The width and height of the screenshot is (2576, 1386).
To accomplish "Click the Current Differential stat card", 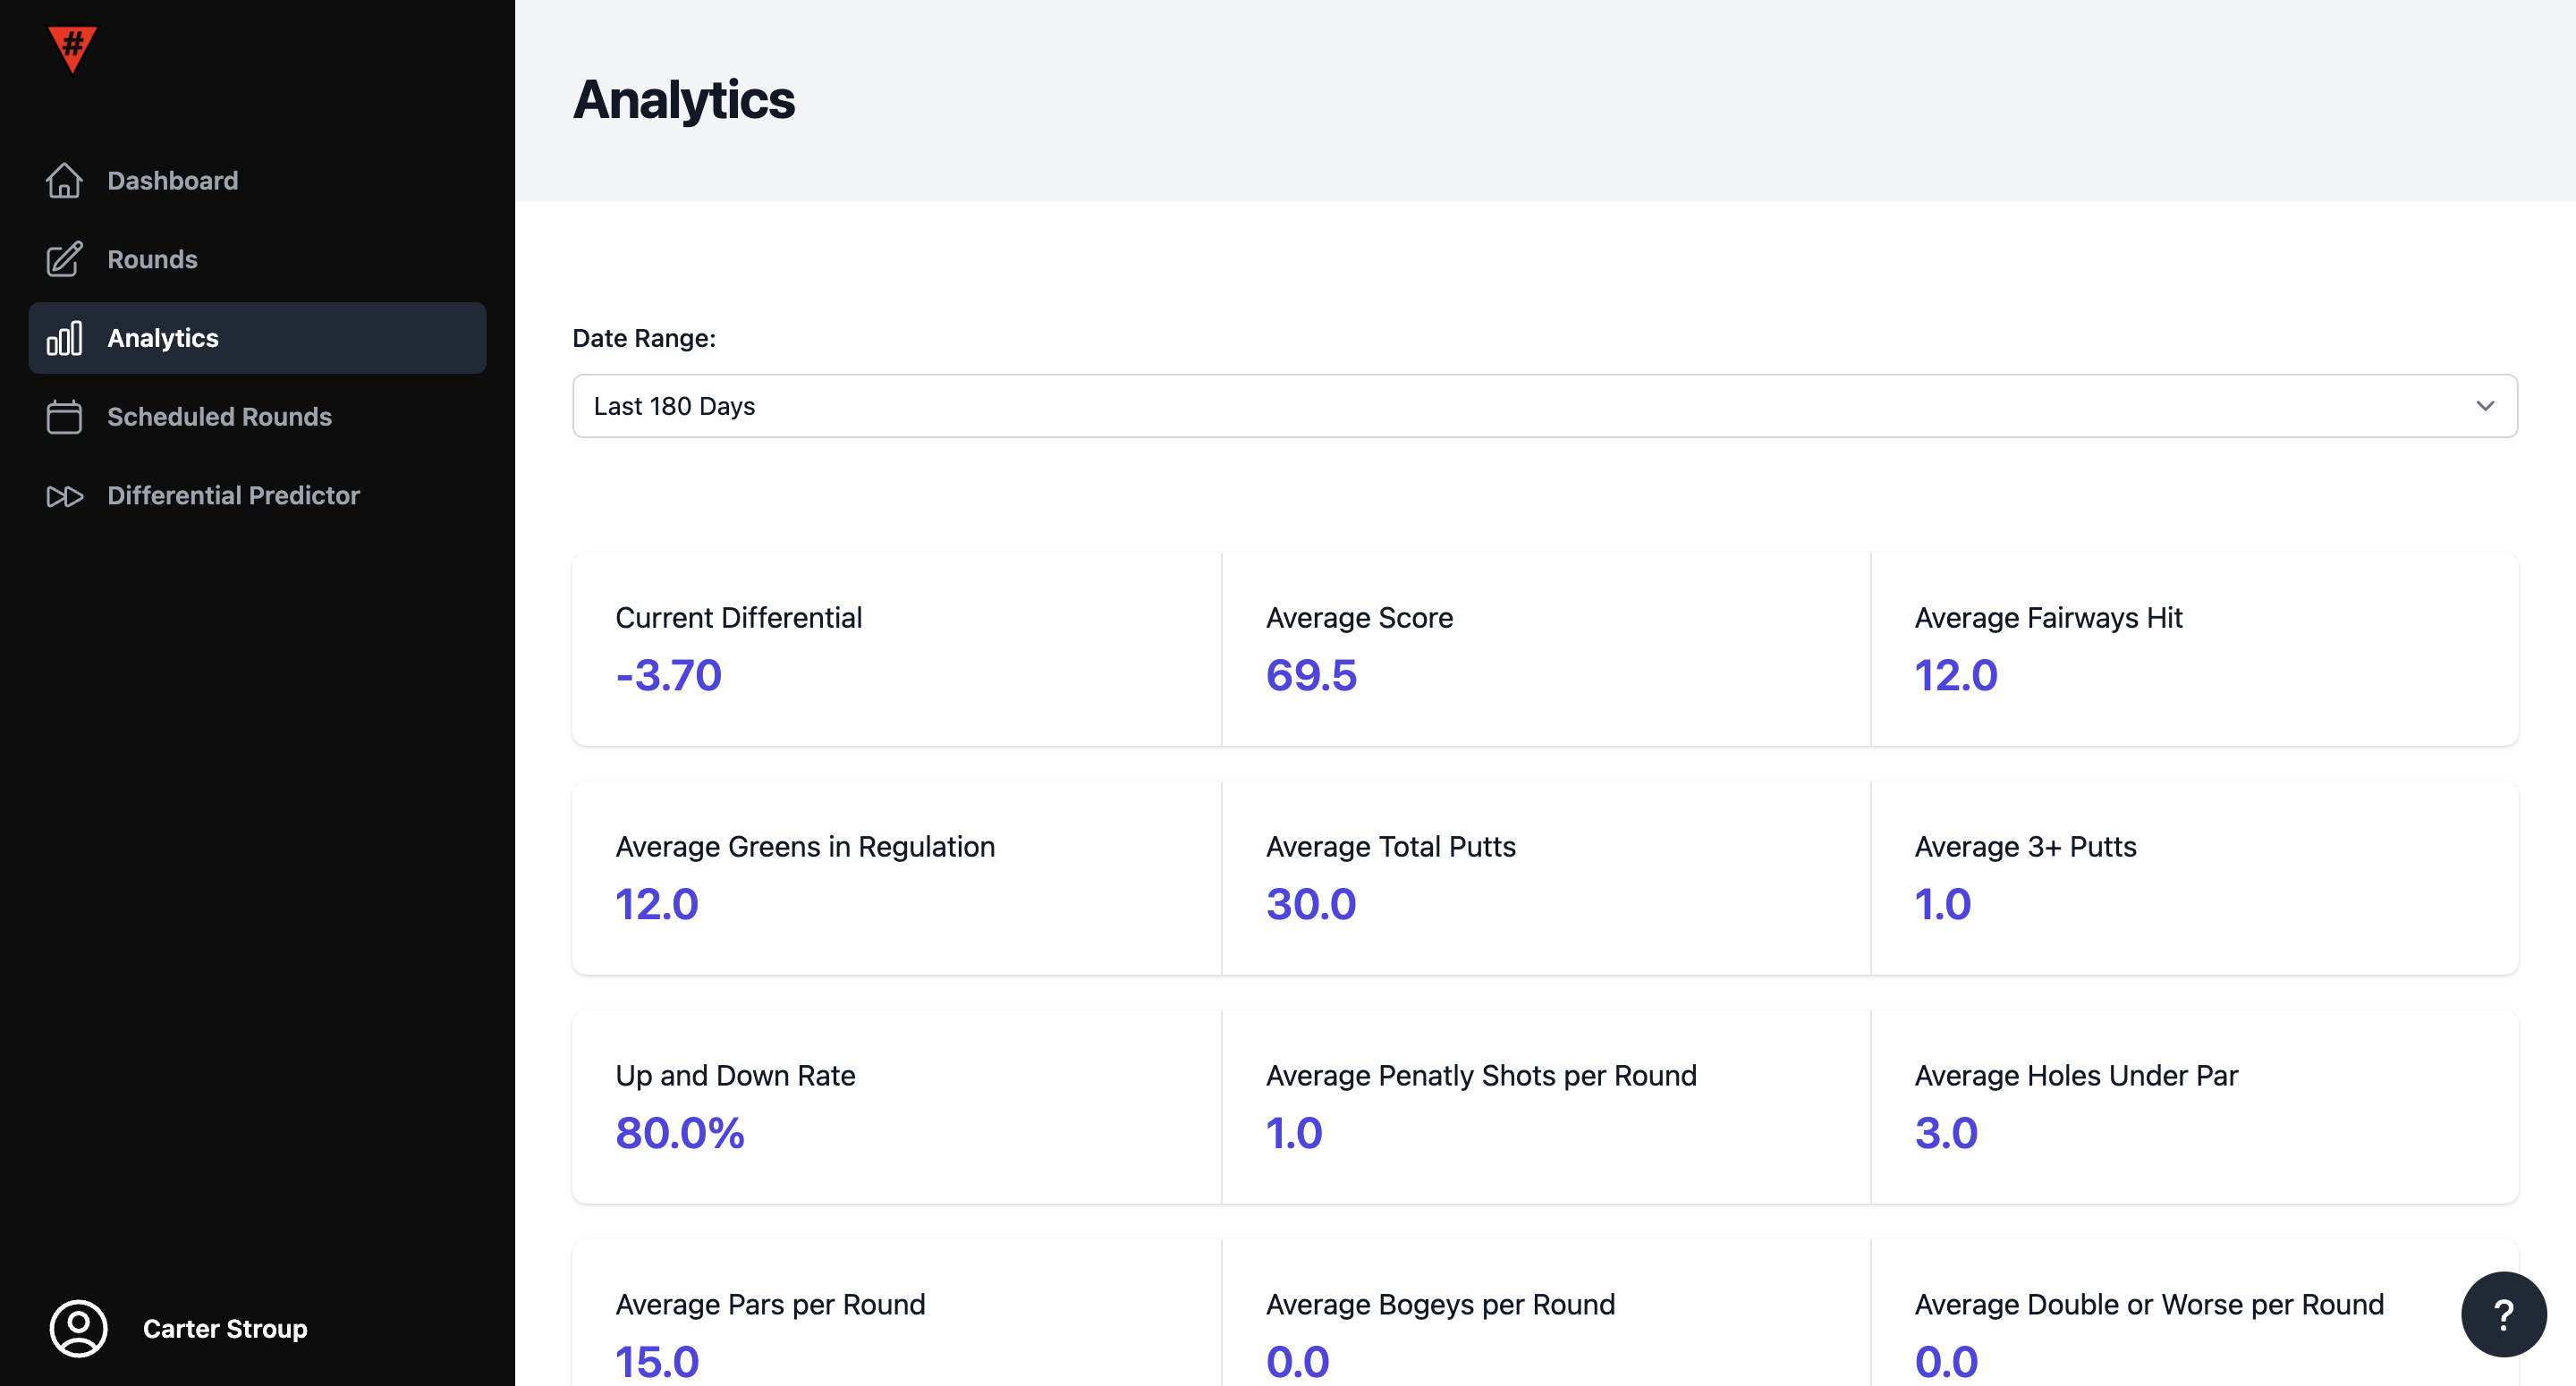I will coord(896,649).
